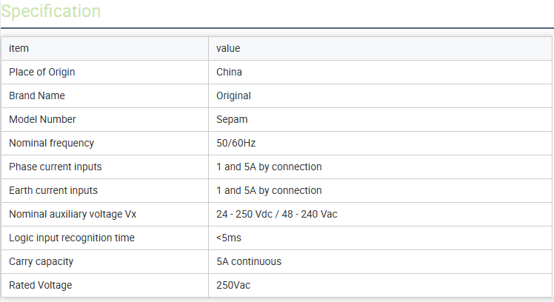Click the China value cell

click(230, 72)
